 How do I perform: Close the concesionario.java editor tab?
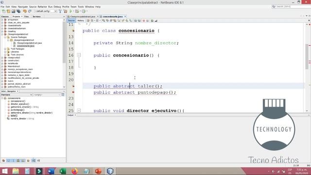[125, 17]
